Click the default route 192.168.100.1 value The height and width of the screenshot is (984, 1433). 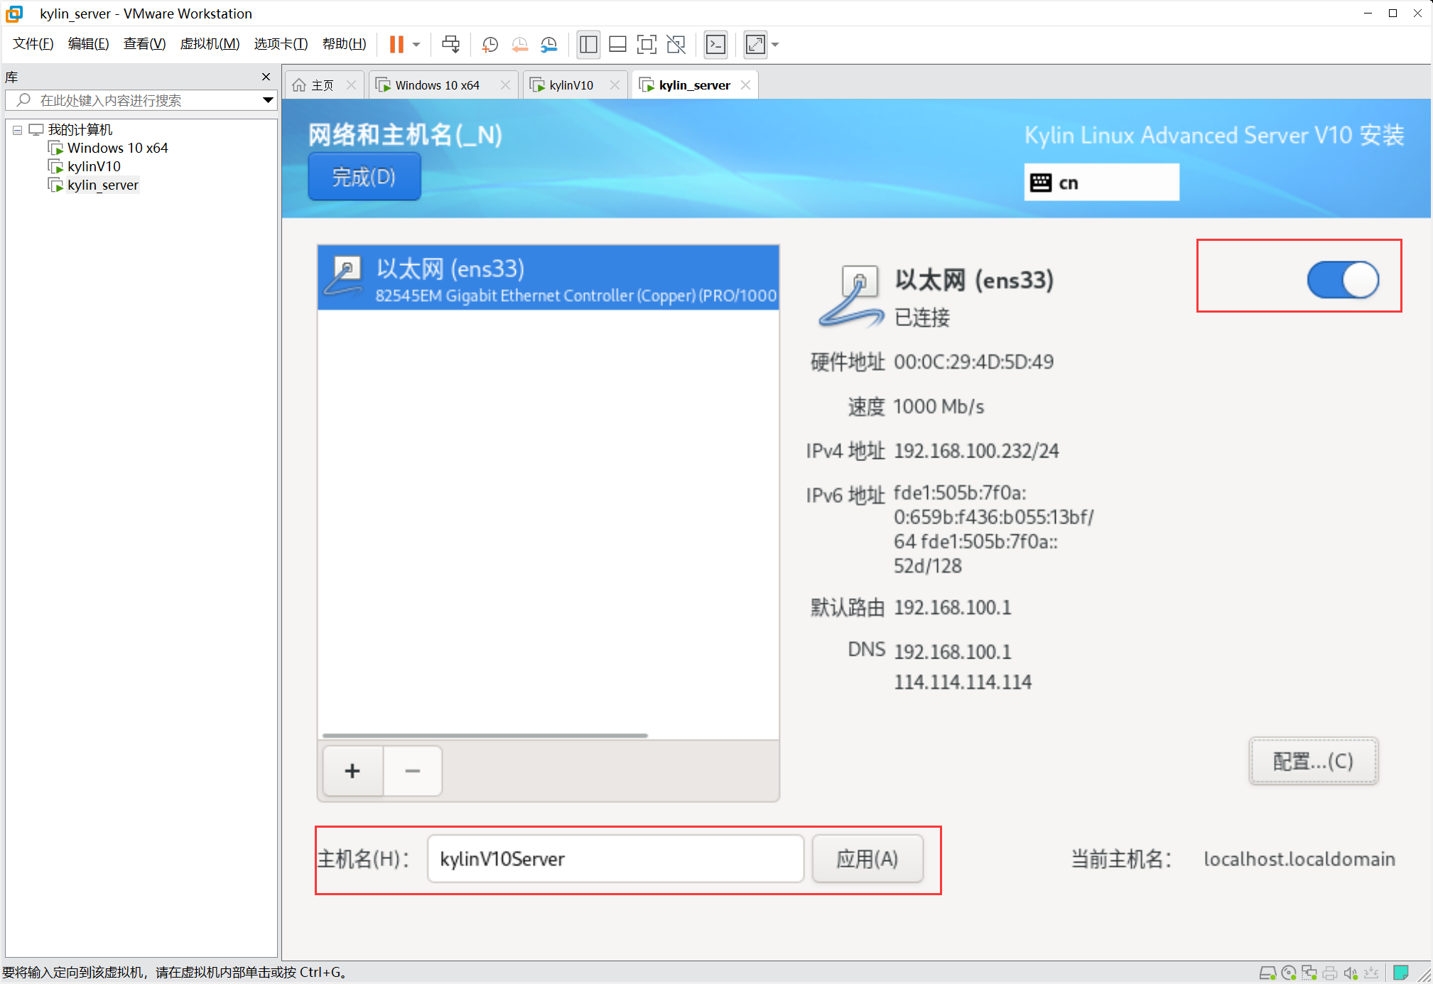(x=952, y=607)
